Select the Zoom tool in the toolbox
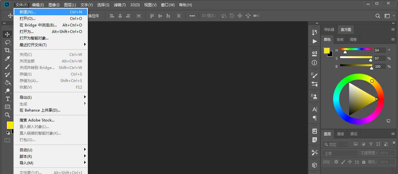Image resolution: width=398 pixels, height=174 pixels. coord(7,115)
